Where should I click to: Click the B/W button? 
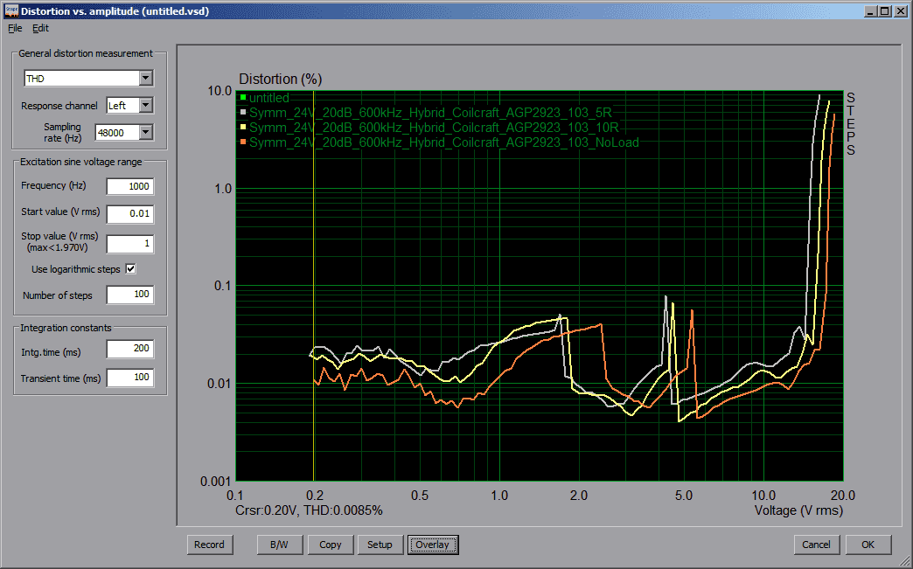[280, 545]
